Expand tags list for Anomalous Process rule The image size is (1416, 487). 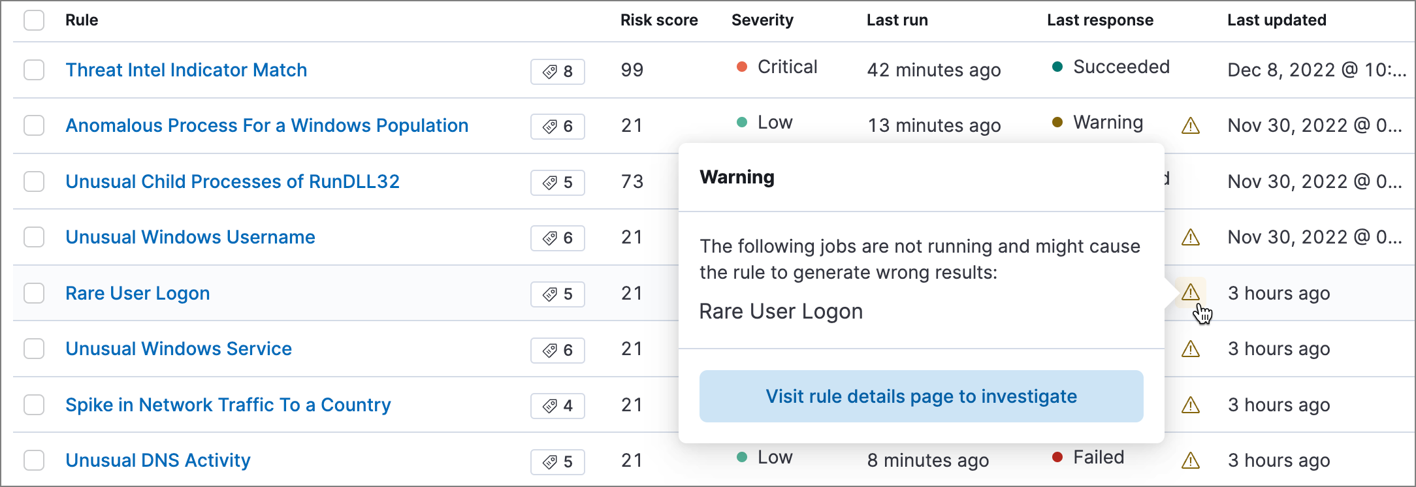(x=557, y=127)
